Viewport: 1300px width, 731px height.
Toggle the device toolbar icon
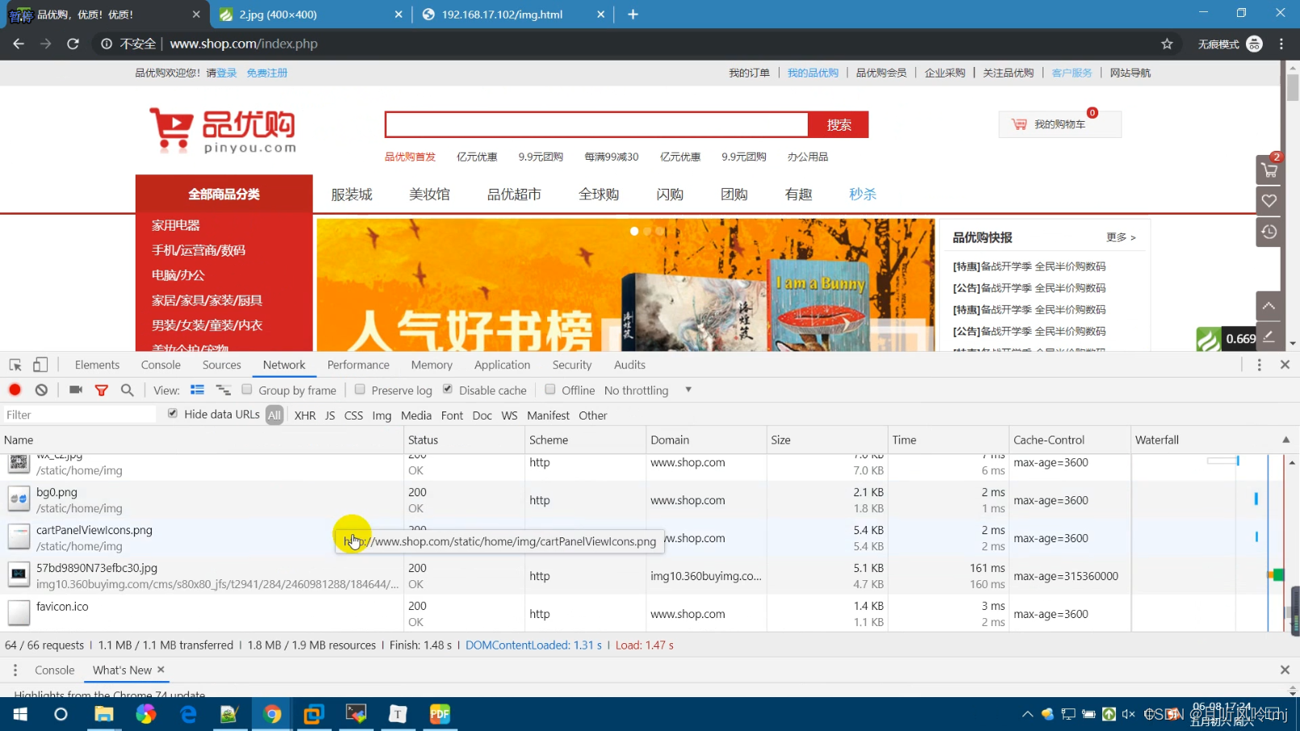(40, 365)
